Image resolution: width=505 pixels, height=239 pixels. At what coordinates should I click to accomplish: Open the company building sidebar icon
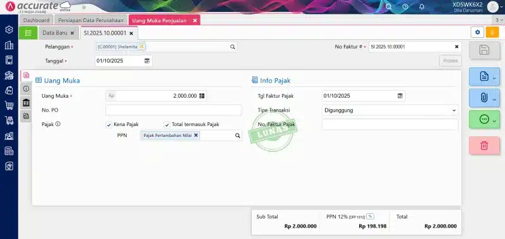(9, 45)
